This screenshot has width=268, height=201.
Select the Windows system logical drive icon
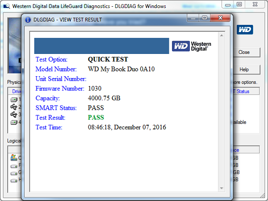point(14,158)
